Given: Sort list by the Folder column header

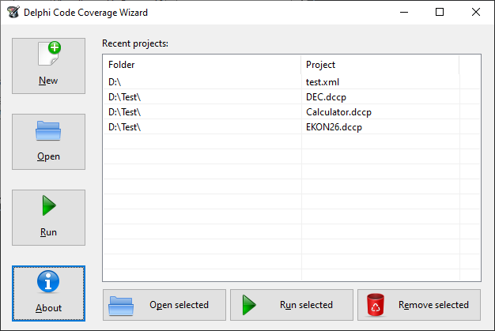Looking at the screenshot, I should pos(202,65).
